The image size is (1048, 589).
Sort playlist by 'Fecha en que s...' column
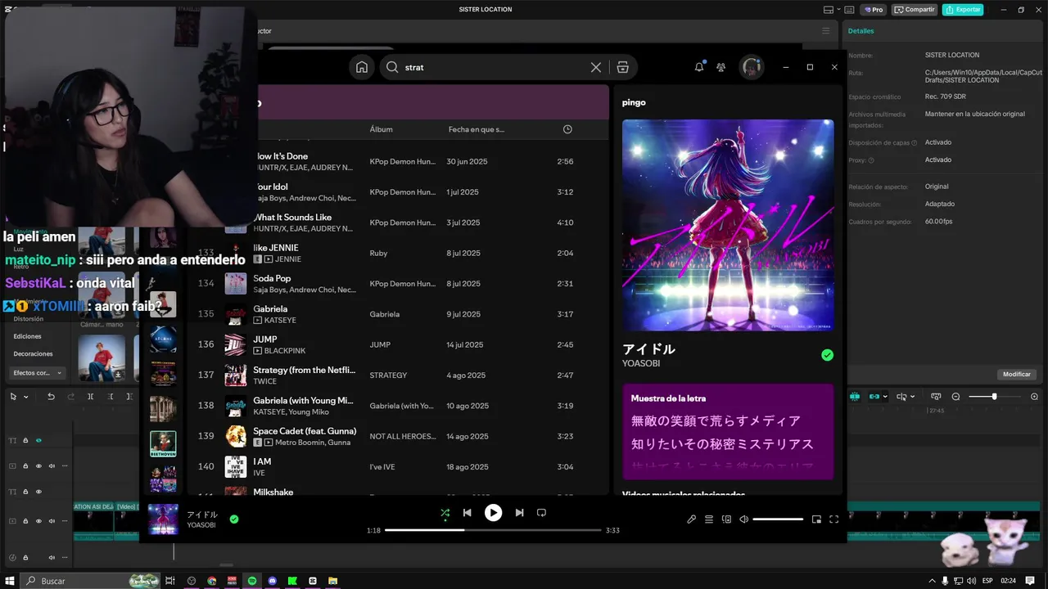pyautogui.click(x=477, y=129)
